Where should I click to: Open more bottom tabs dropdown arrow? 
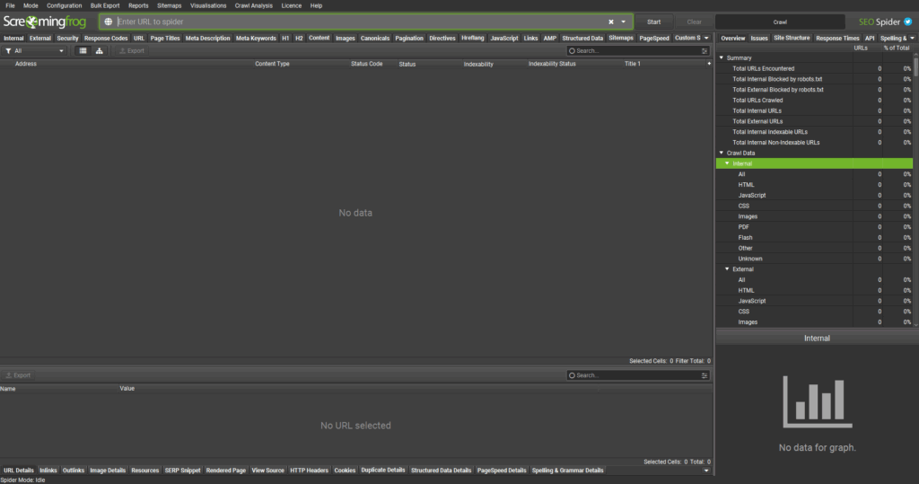(x=706, y=471)
